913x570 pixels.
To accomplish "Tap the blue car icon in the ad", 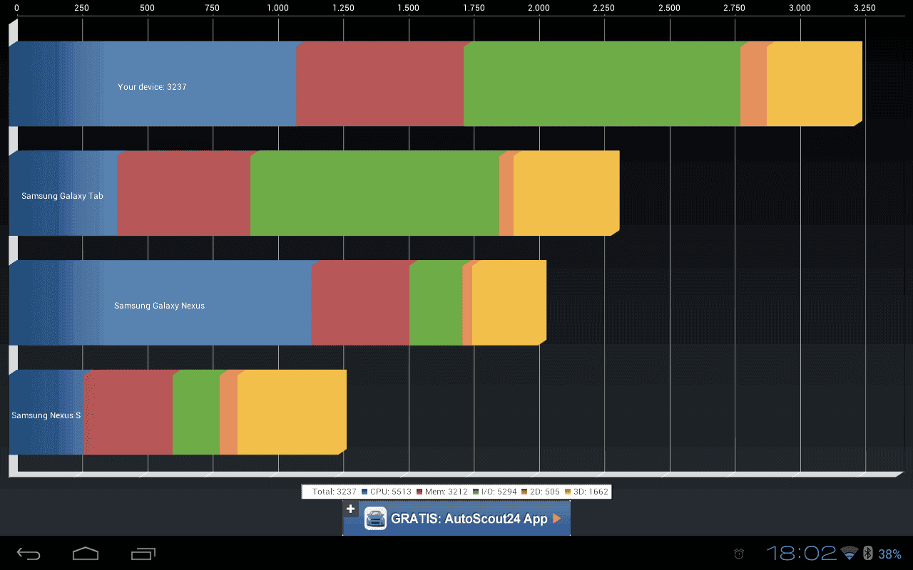I will click(375, 518).
